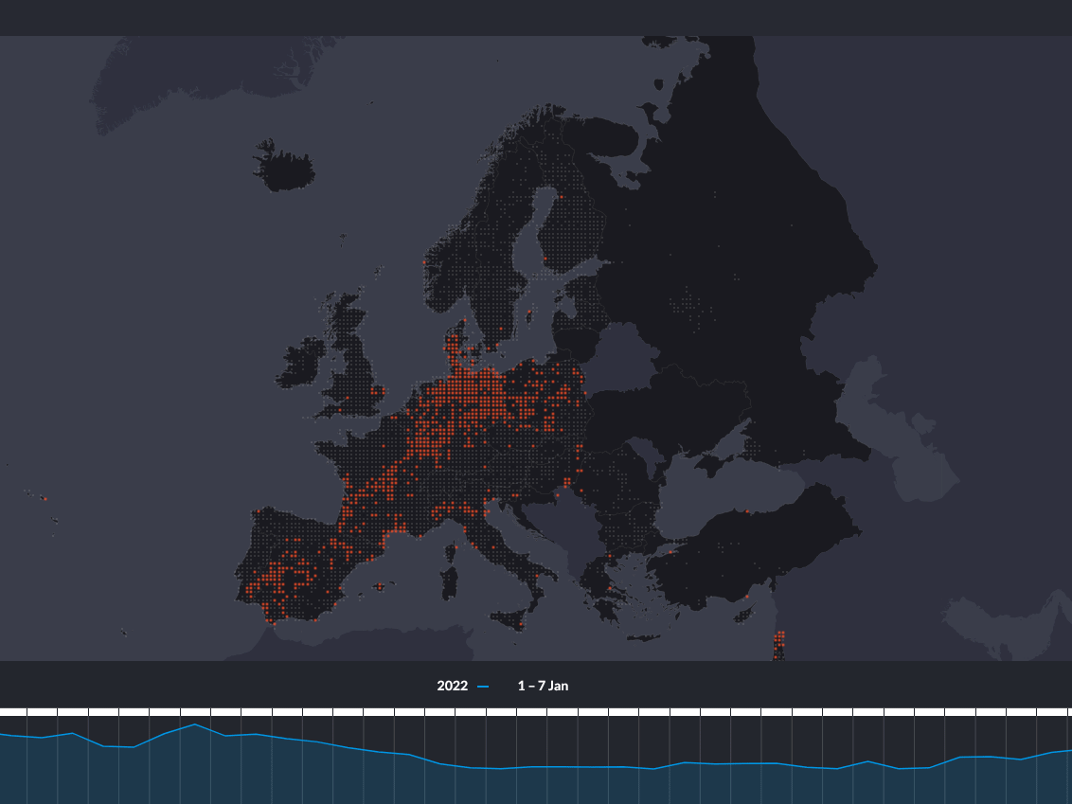
Task: Select the red dots near Istanbul
Action: 670,552
